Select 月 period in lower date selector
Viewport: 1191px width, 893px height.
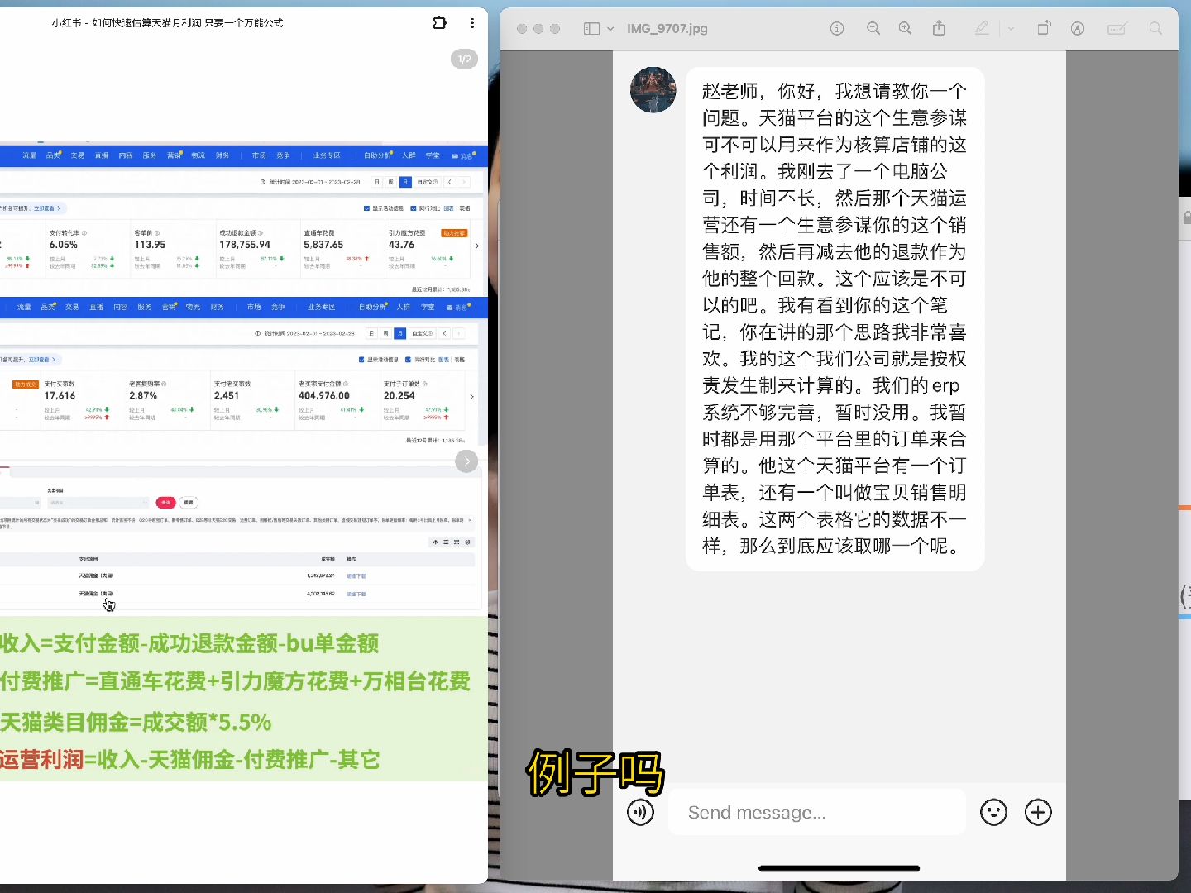click(x=399, y=333)
